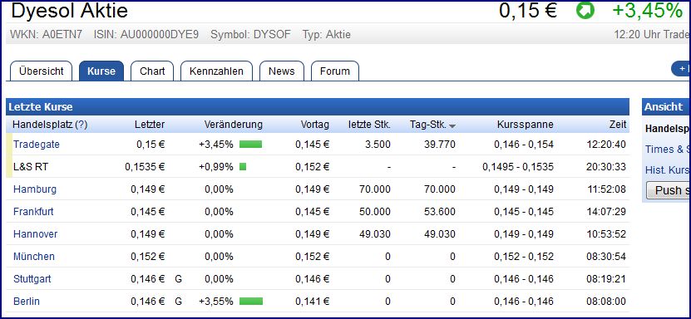Open the Forum tab

(x=335, y=71)
